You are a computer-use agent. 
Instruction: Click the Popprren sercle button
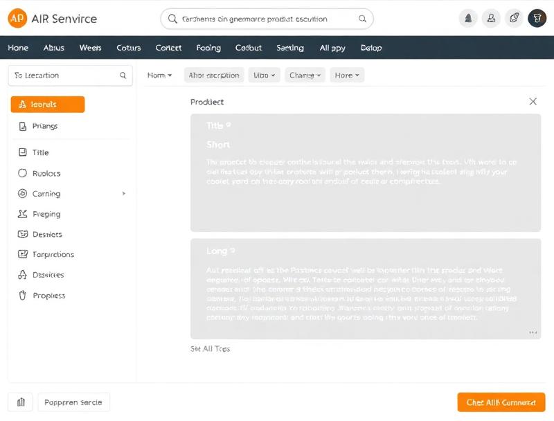[x=73, y=402]
